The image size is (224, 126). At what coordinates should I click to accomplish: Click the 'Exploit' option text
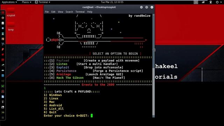(63, 68)
